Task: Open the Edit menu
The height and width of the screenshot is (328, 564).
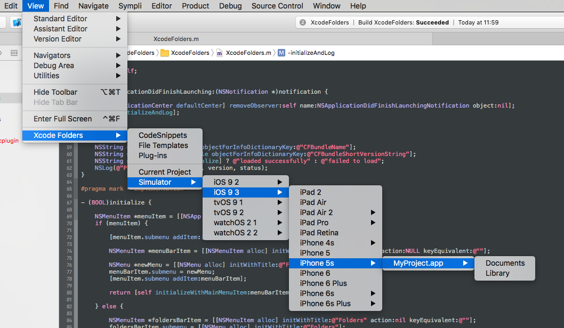Action: pyautogui.click(x=11, y=6)
